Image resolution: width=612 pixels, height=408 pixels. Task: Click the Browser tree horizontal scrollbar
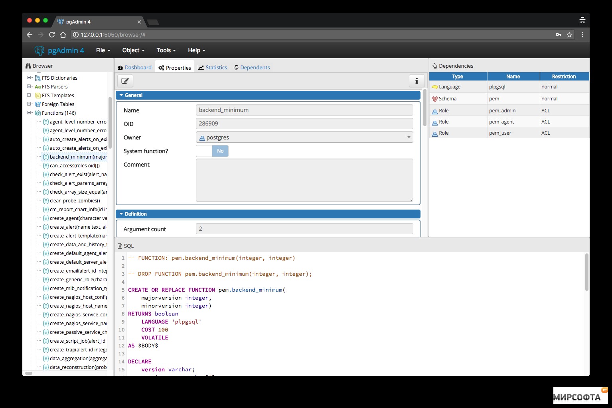pos(29,373)
